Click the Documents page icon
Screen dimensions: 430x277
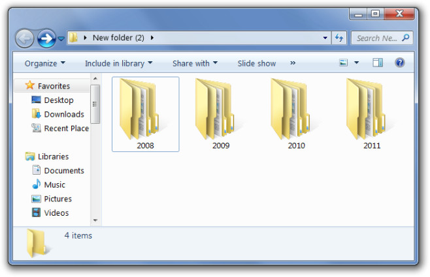coord(36,170)
